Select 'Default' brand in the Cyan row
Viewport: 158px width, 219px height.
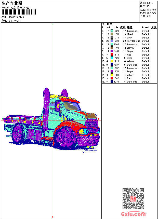146,58
